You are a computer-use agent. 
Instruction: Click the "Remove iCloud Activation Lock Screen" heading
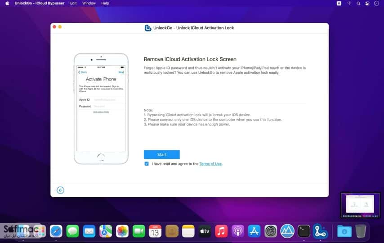click(190, 59)
